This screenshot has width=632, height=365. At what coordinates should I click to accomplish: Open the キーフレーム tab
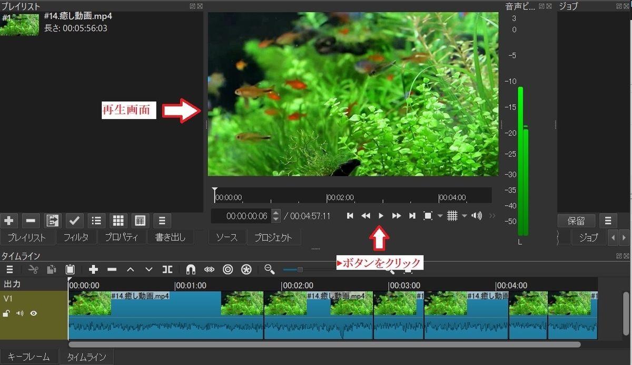click(x=28, y=357)
